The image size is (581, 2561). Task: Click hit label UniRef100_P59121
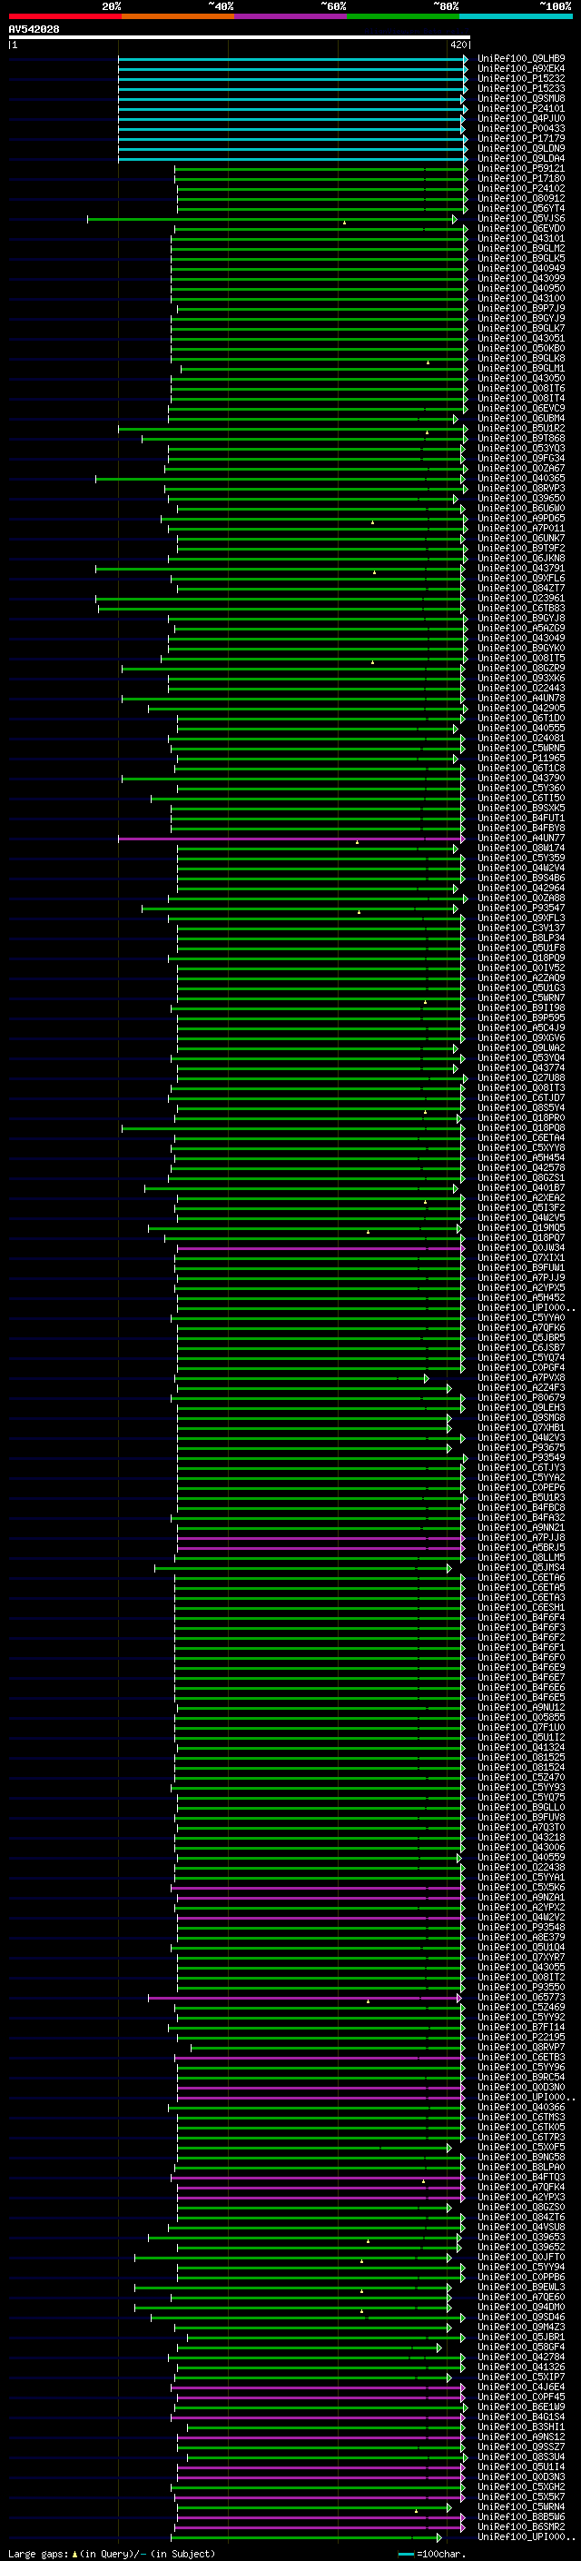pos(521,169)
